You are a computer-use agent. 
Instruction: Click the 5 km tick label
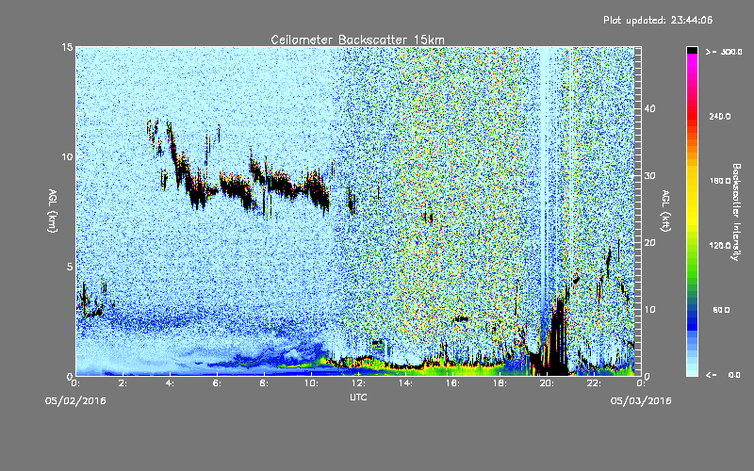tap(70, 267)
